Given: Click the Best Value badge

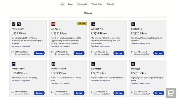Looking at the screenshot, I should 82,23.
